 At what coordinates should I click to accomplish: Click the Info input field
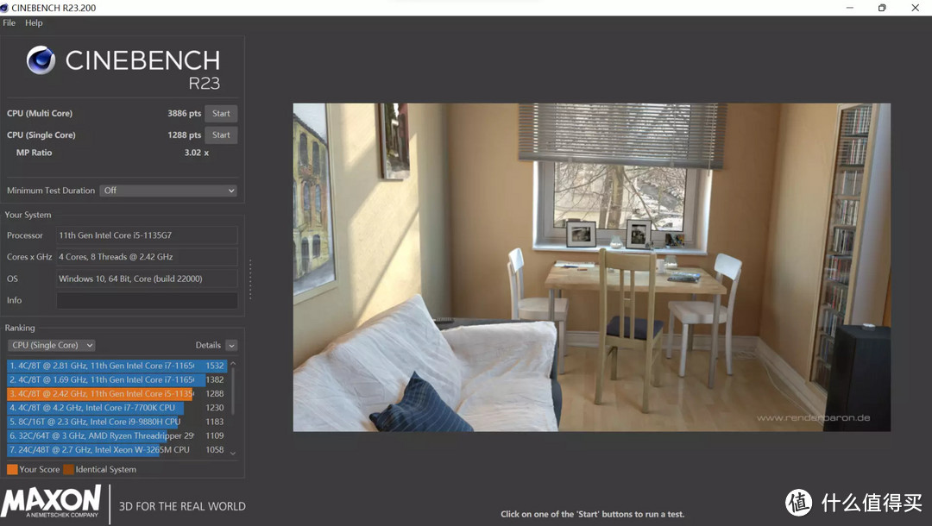coord(147,300)
